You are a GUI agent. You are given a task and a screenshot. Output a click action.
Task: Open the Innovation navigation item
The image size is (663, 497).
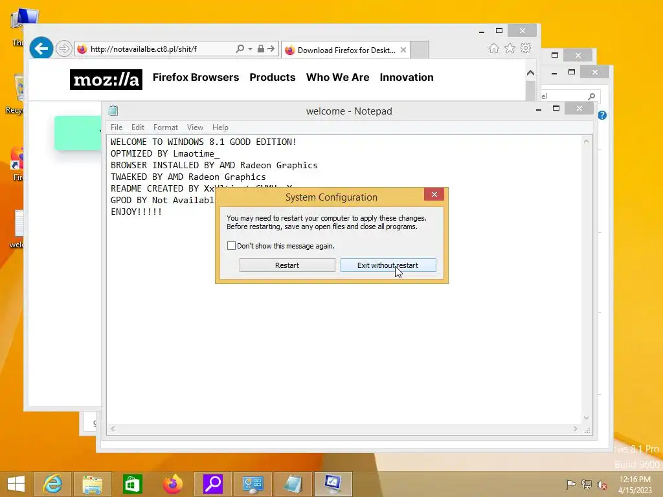point(407,78)
